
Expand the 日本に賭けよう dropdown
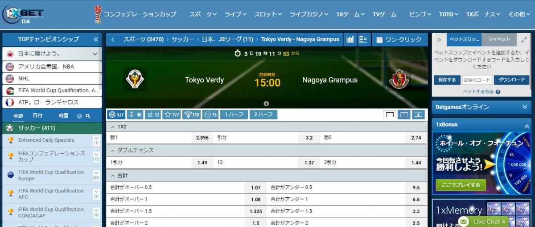(95, 54)
